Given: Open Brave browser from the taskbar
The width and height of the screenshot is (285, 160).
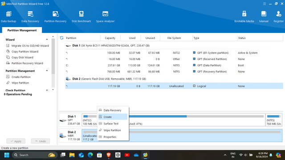Looking at the screenshot, I should click(x=109, y=155).
